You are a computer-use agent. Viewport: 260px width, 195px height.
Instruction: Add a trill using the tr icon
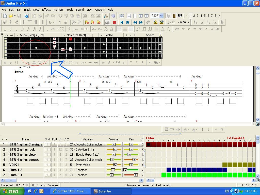point(104,62)
